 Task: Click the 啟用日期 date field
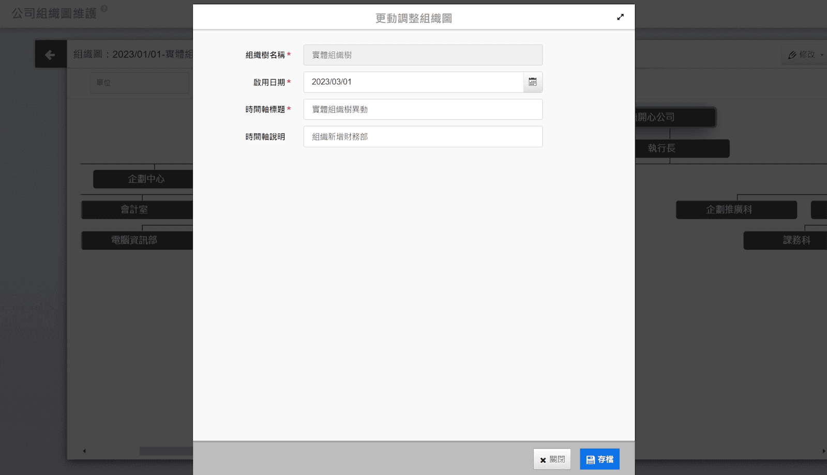tap(413, 82)
